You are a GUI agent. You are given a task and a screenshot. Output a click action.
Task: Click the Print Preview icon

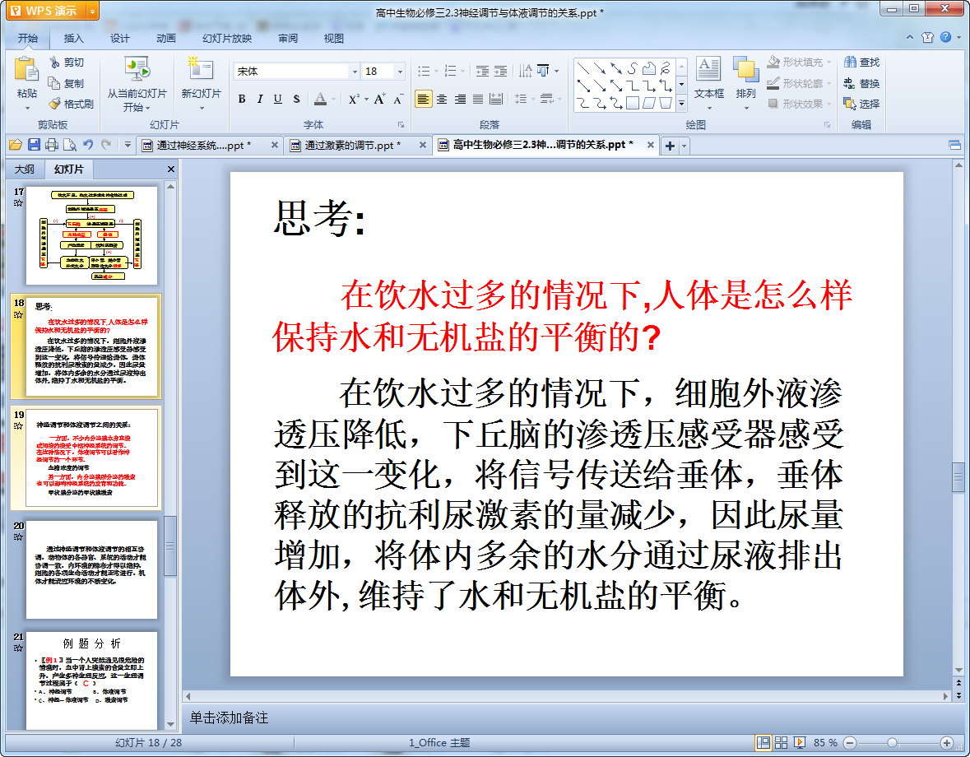tap(70, 145)
